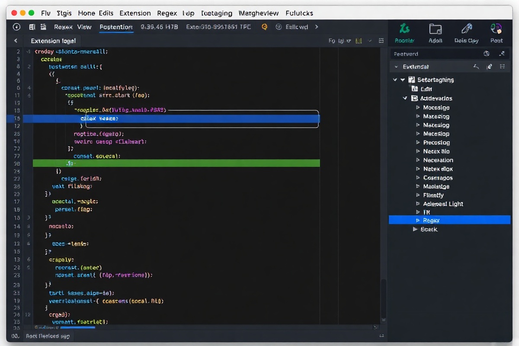Click the Fg label in the editor tab bar
The width and height of the screenshot is (519, 346).
(332, 41)
